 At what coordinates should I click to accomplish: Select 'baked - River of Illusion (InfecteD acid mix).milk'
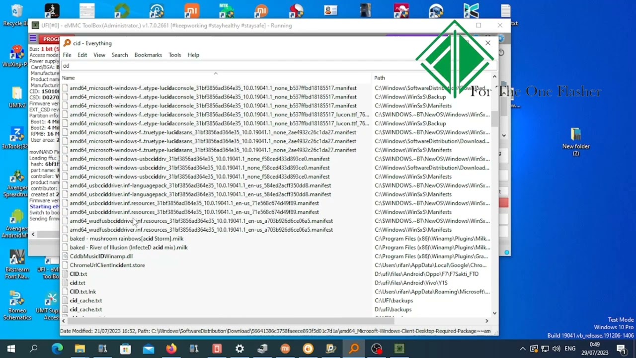pyautogui.click(x=129, y=247)
